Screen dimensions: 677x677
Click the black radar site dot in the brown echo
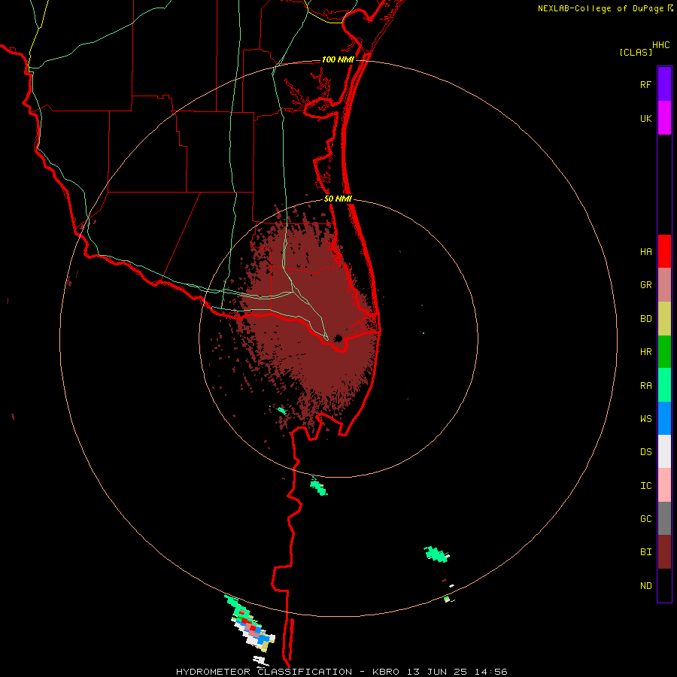pos(338,338)
